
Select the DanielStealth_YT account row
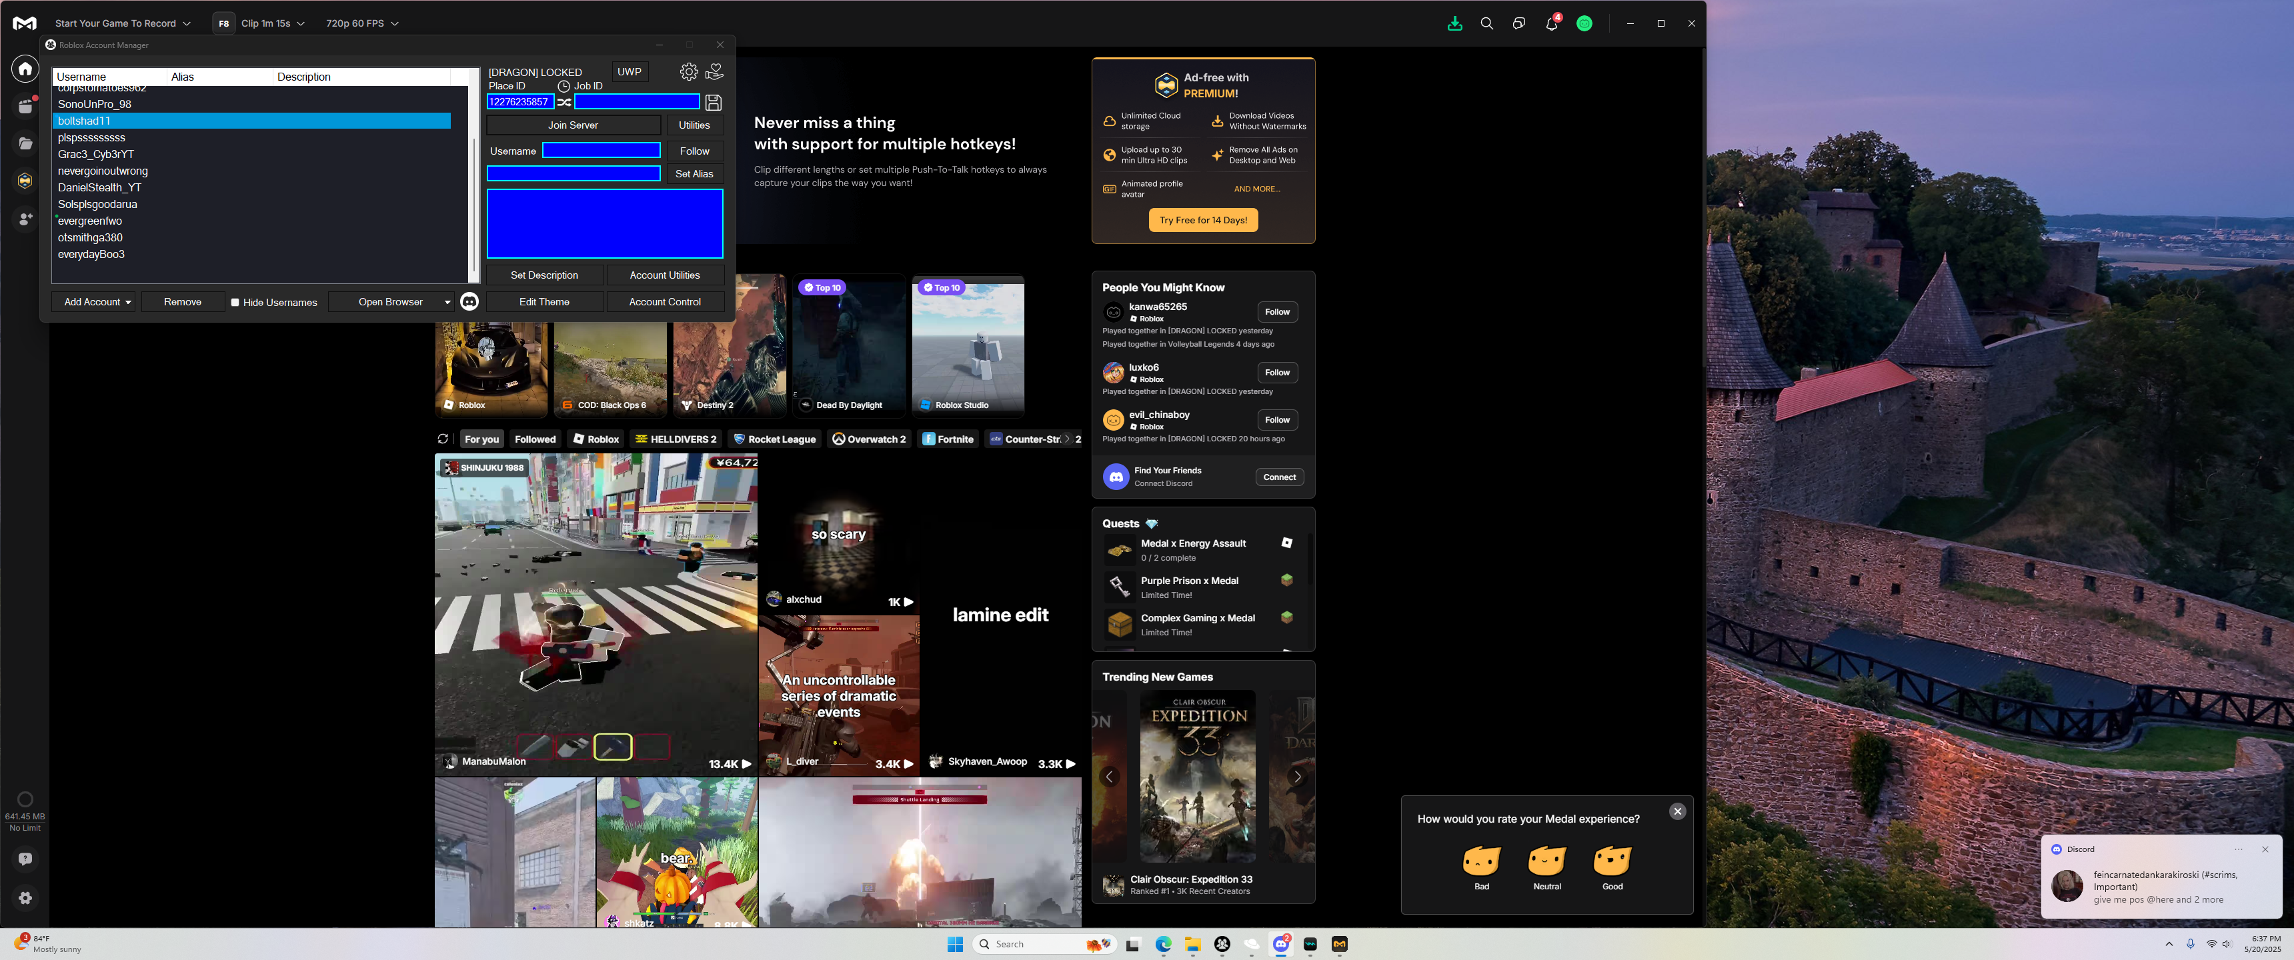[252, 188]
